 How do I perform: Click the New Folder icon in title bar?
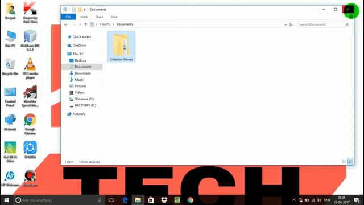(x=80, y=10)
